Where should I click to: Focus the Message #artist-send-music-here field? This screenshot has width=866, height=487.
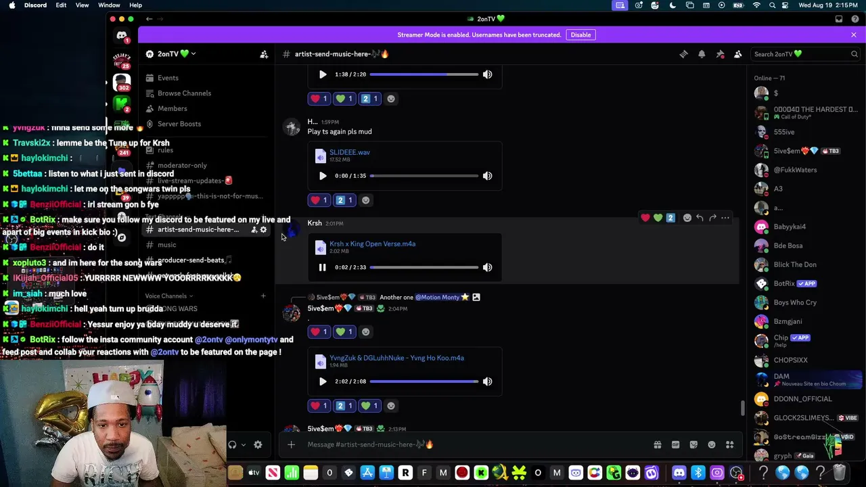[474, 444]
